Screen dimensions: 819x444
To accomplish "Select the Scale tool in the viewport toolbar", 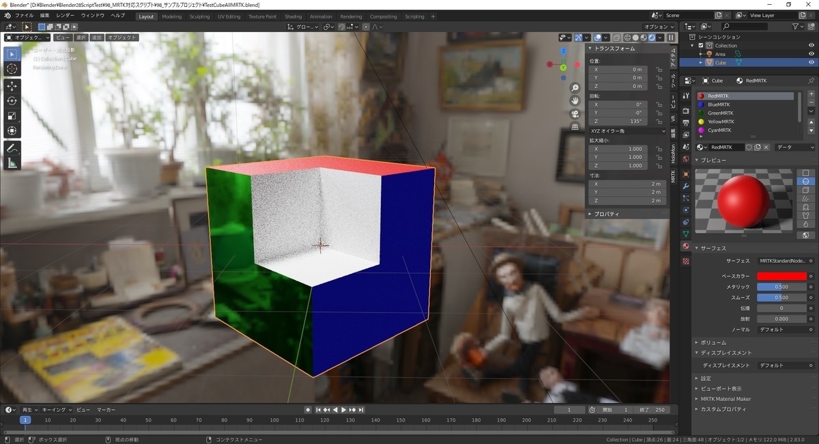I will (x=12, y=116).
